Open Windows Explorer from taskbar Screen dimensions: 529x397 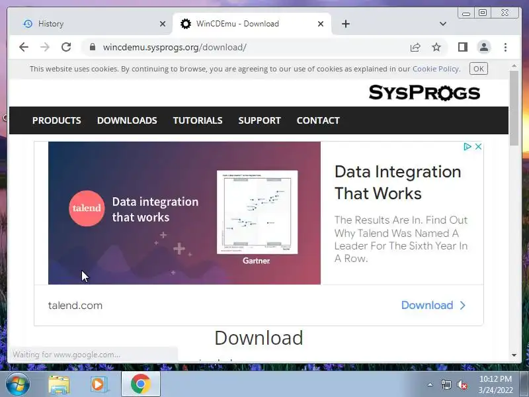[x=59, y=384]
